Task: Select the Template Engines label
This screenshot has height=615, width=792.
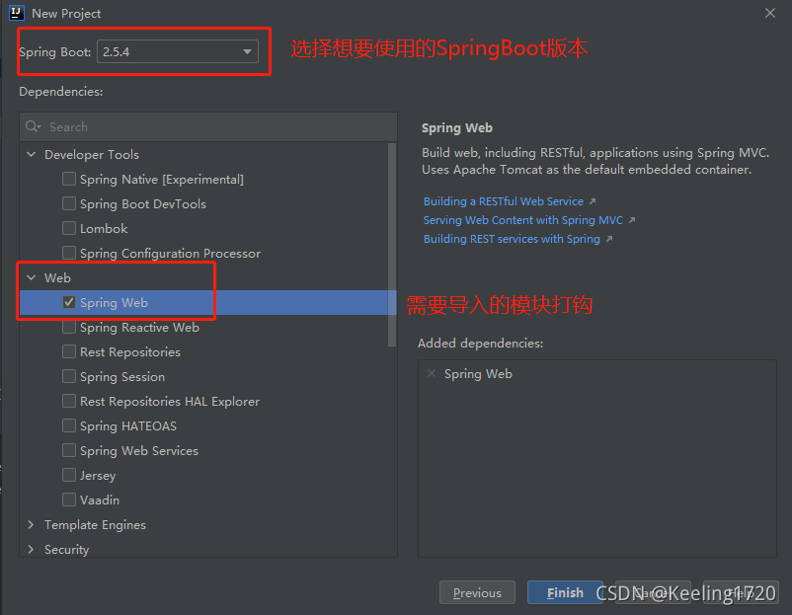Action: 95,525
